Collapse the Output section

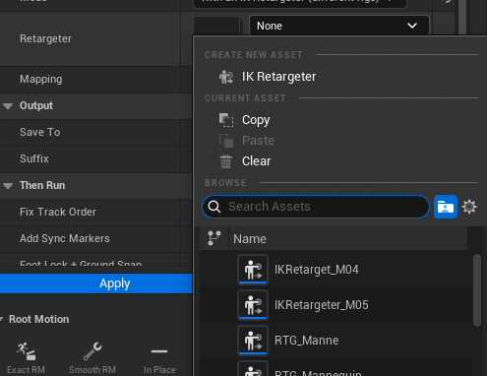(8, 106)
